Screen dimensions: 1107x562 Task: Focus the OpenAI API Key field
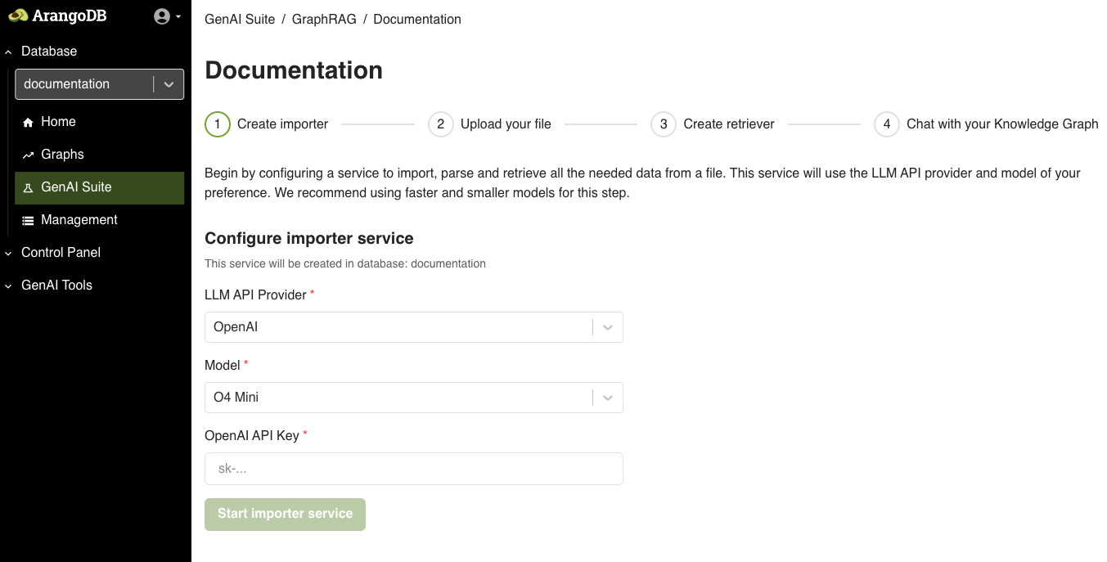click(413, 469)
